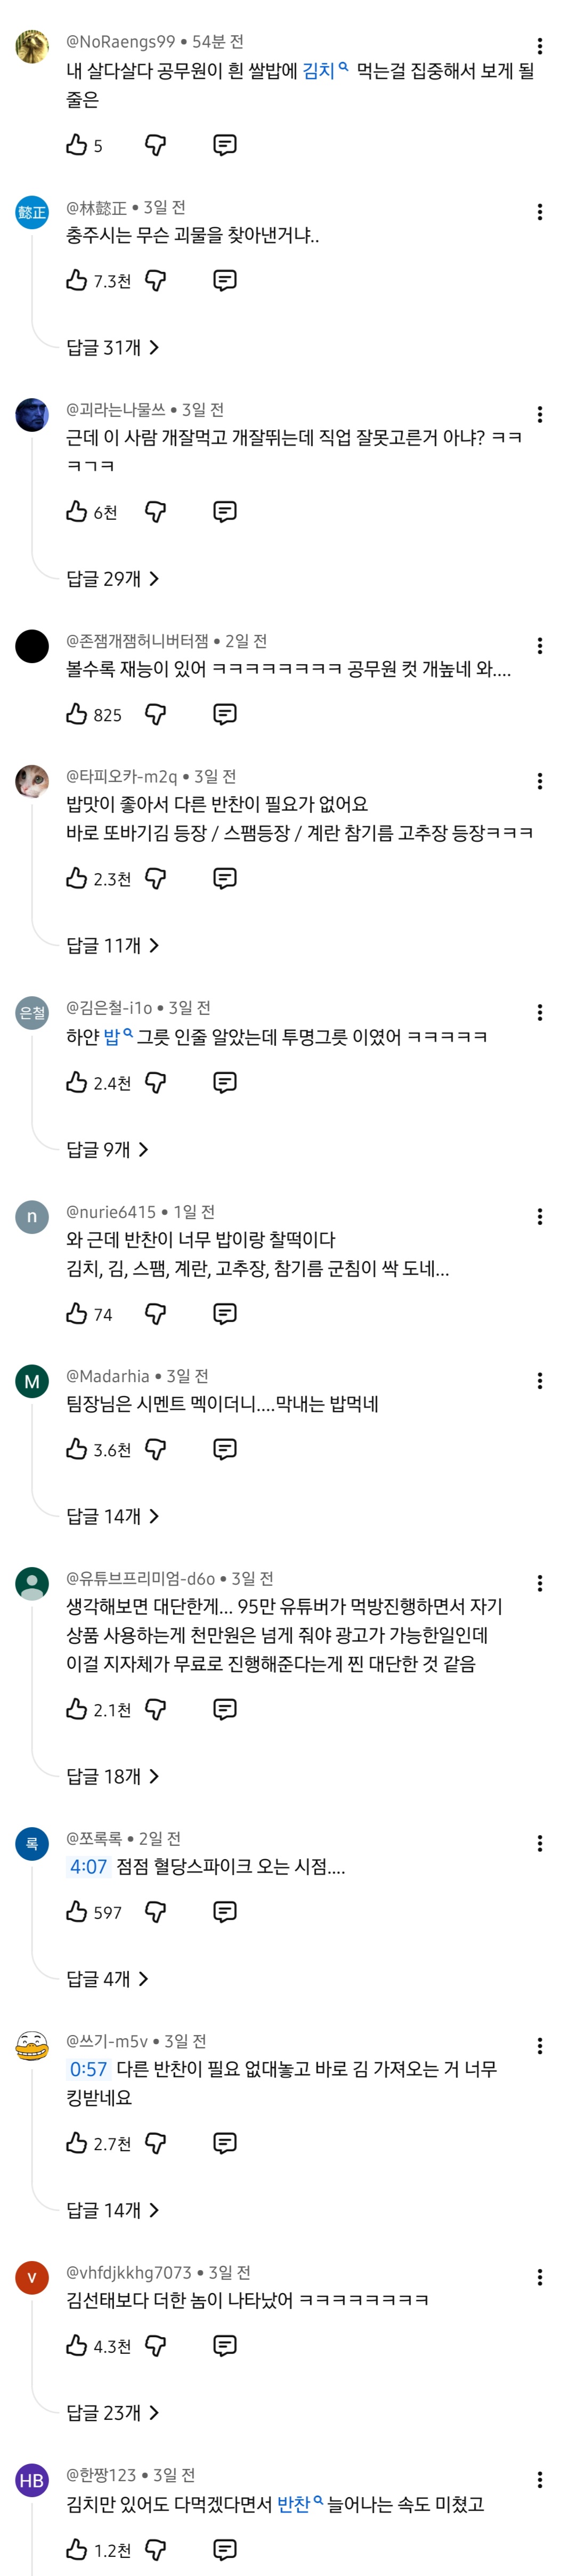572x2576 pixels.
Task: Open the reply icon on @Madarhia's comment
Action: tap(225, 1449)
